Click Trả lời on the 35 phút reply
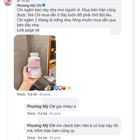The width and height of the screenshot is (135, 140). tap(42, 138)
